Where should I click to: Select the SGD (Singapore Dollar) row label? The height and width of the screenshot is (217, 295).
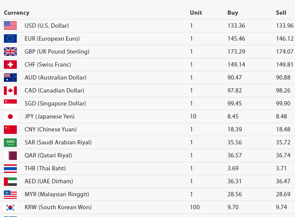coord(55,103)
